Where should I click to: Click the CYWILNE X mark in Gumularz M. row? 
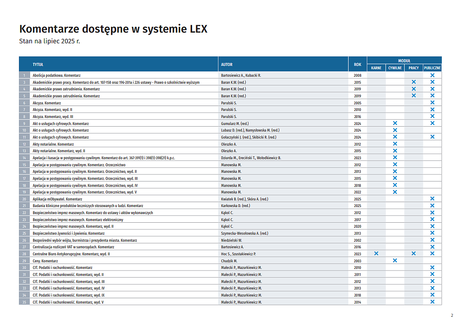(x=395, y=123)
